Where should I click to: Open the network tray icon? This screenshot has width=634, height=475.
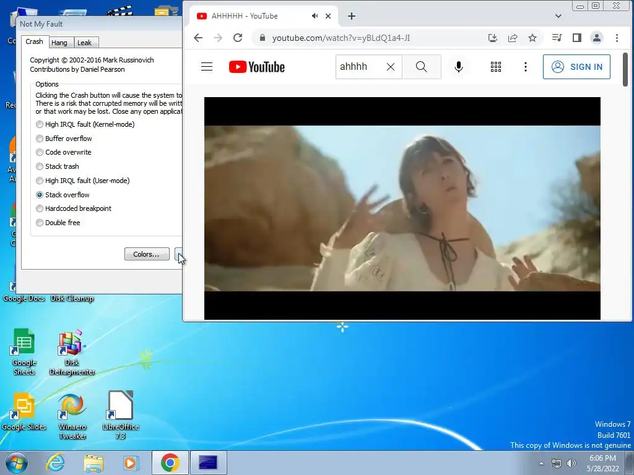557,463
